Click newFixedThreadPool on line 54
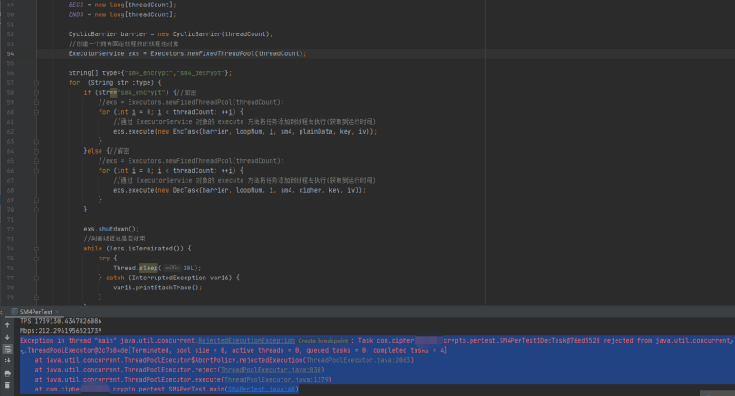735x396 pixels. click(221, 54)
